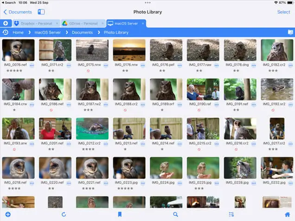Open the IMG_0176.nrw sunset thumbnail
The image size is (295, 221).
[129, 50]
